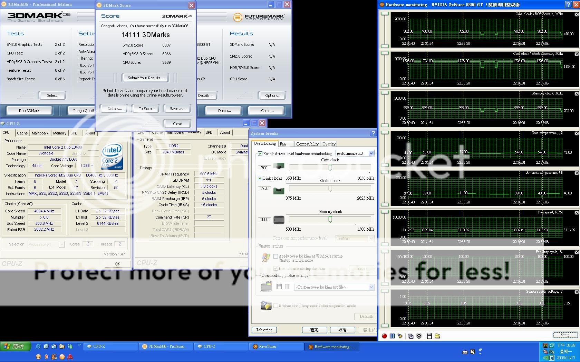580x362 pixels.
Task: Open the folder icon in quick launch
Action: [62, 346]
